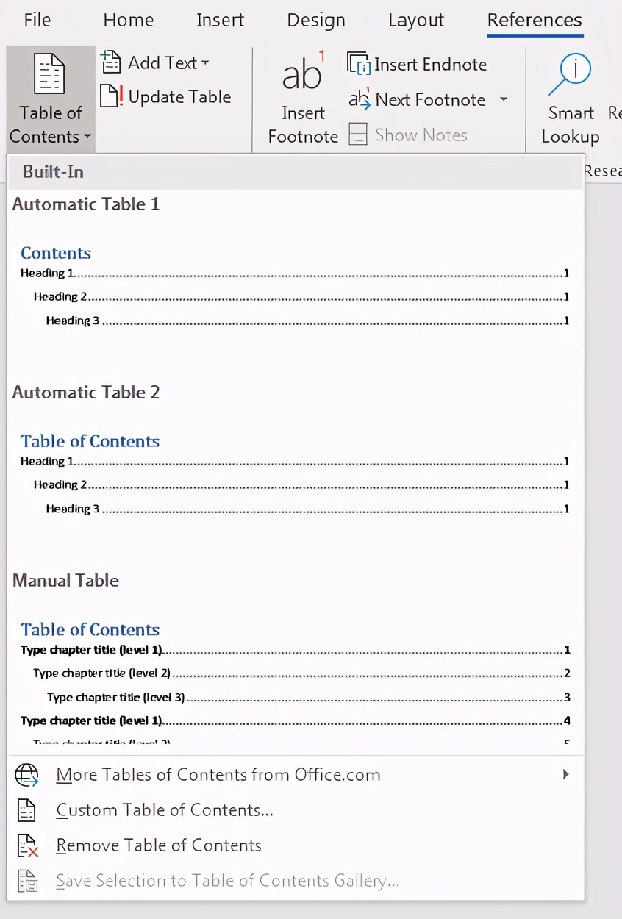Click the Remove Table of Contents icon
The image size is (622, 919).
point(27,845)
